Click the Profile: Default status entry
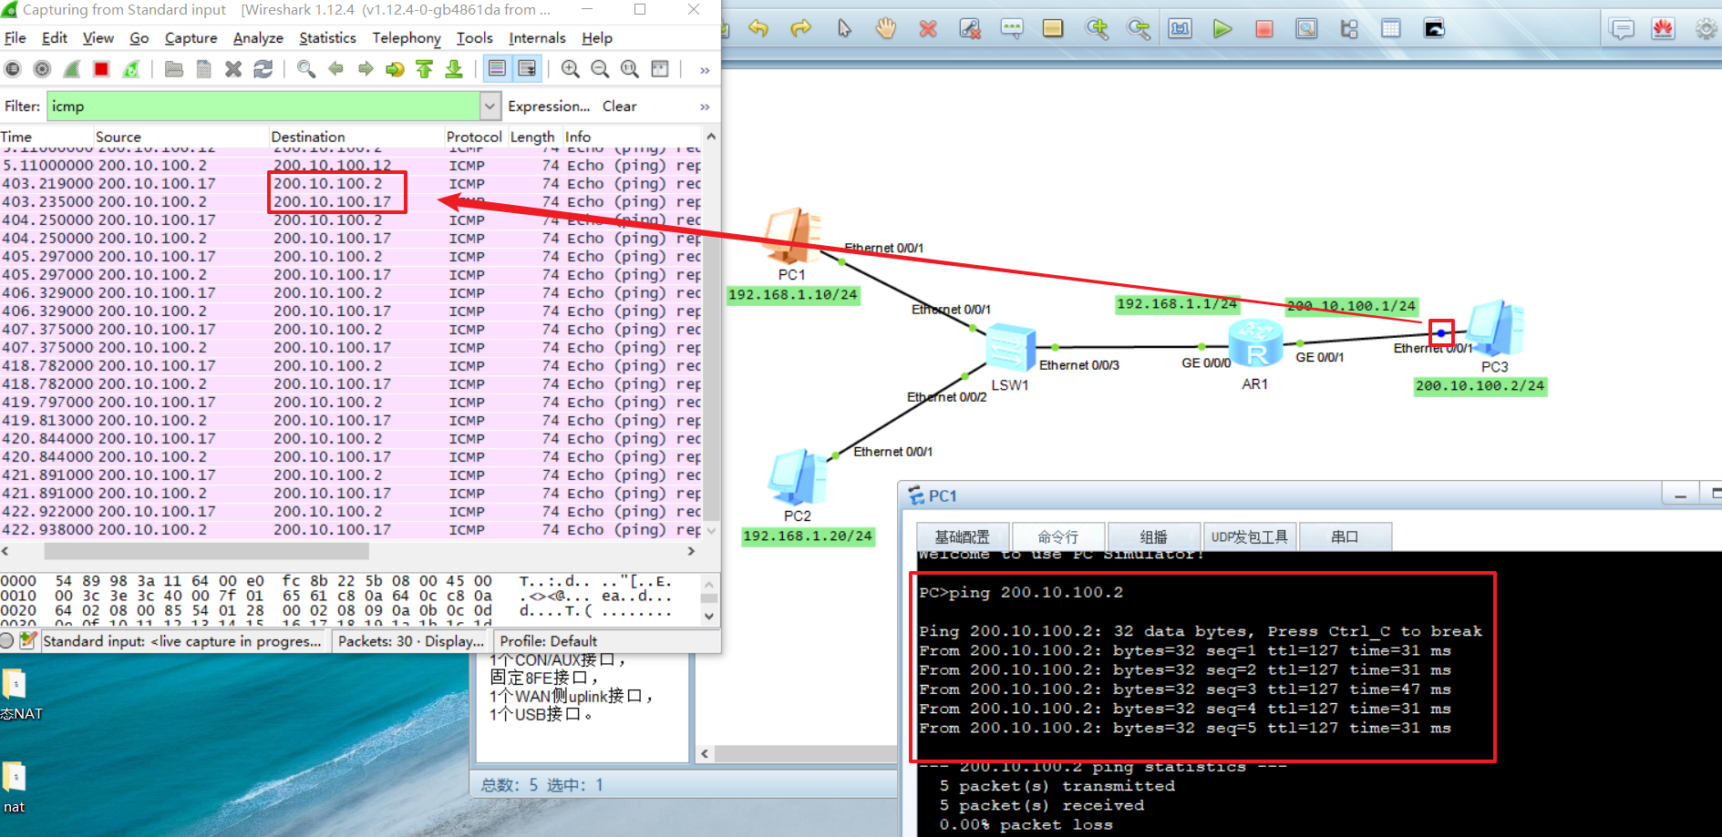This screenshot has width=1722, height=837. [548, 641]
